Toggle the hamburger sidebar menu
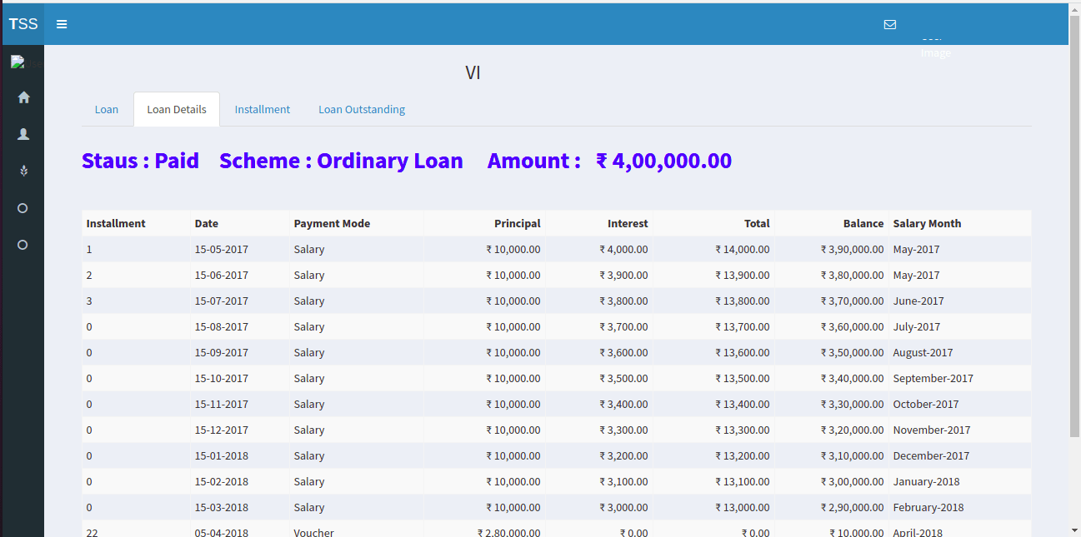Screen dimensions: 1081x537 tap(62, 24)
